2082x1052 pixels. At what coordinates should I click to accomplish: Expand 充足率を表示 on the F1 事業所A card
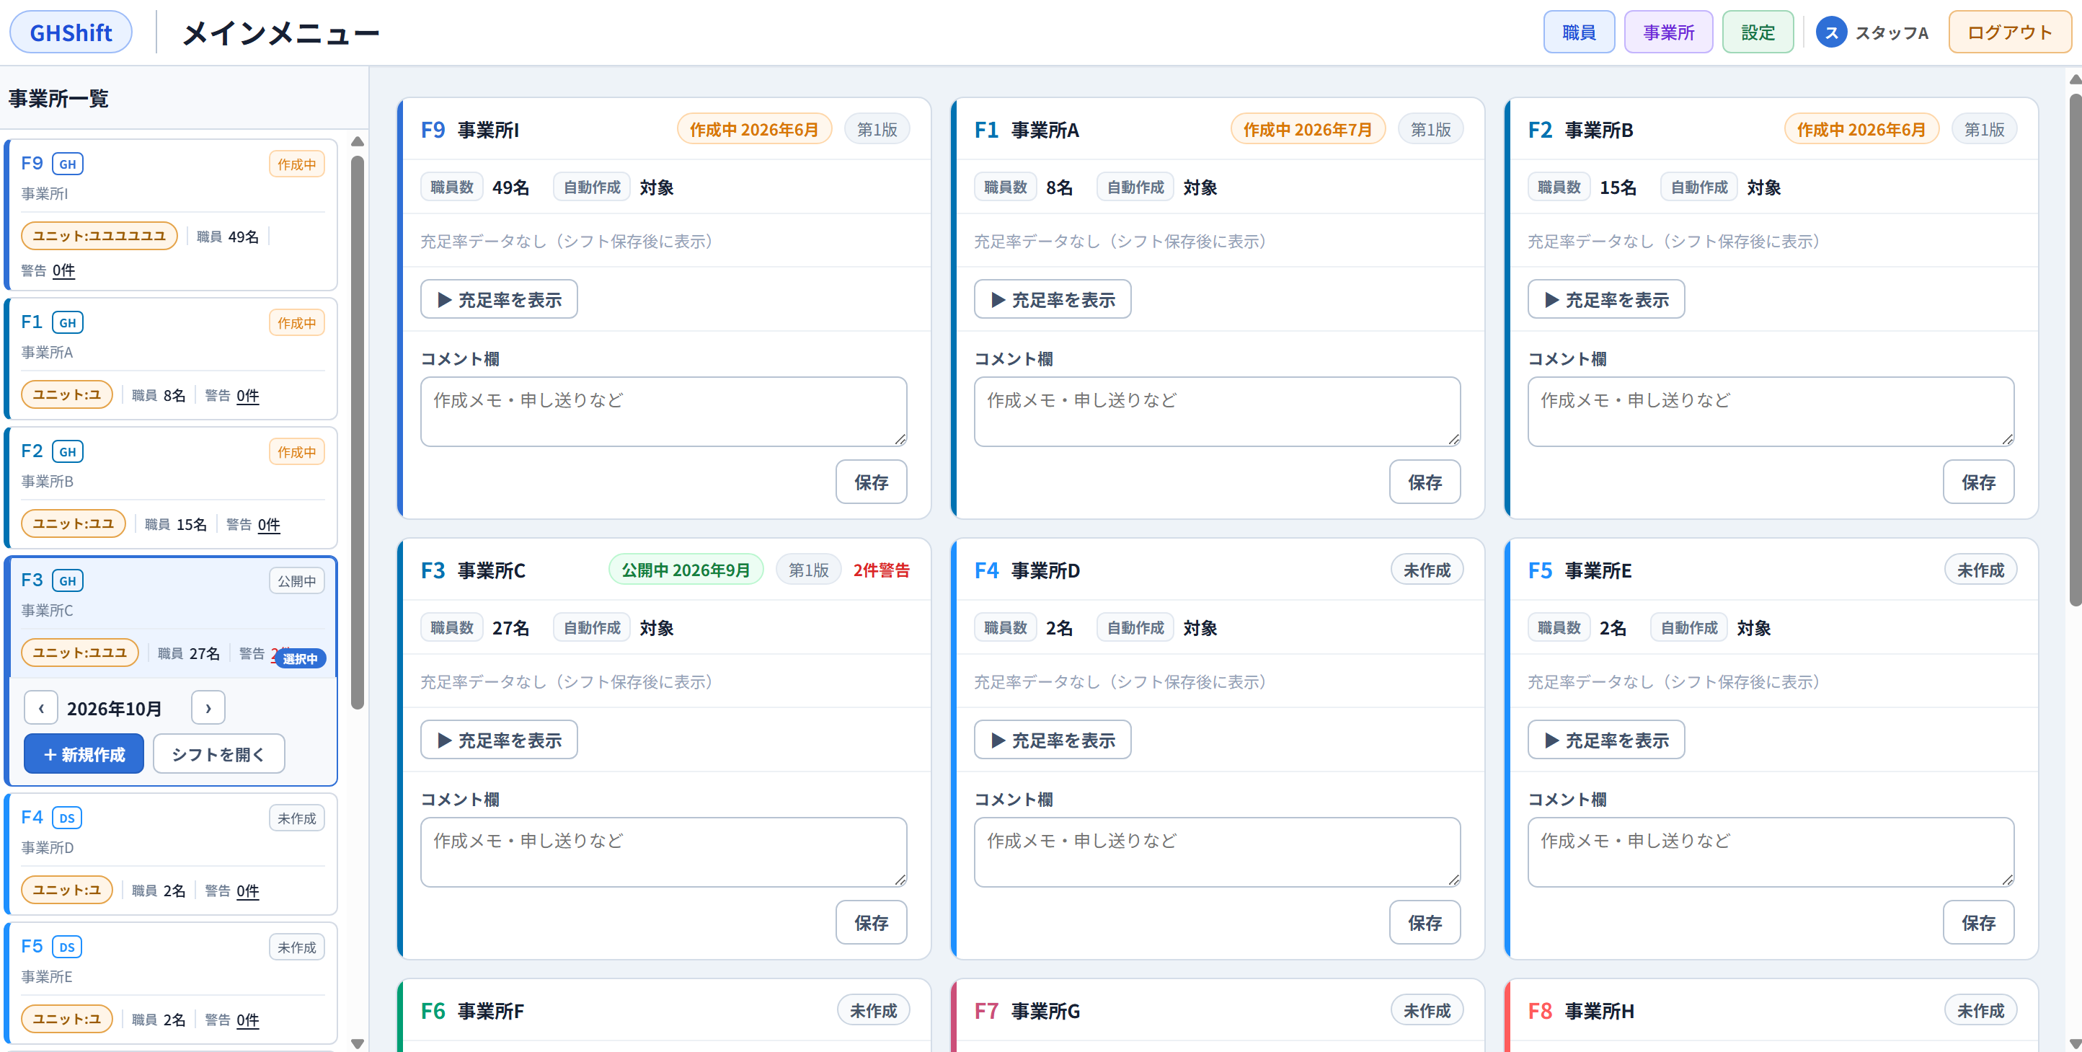(x=1053, y=299)
